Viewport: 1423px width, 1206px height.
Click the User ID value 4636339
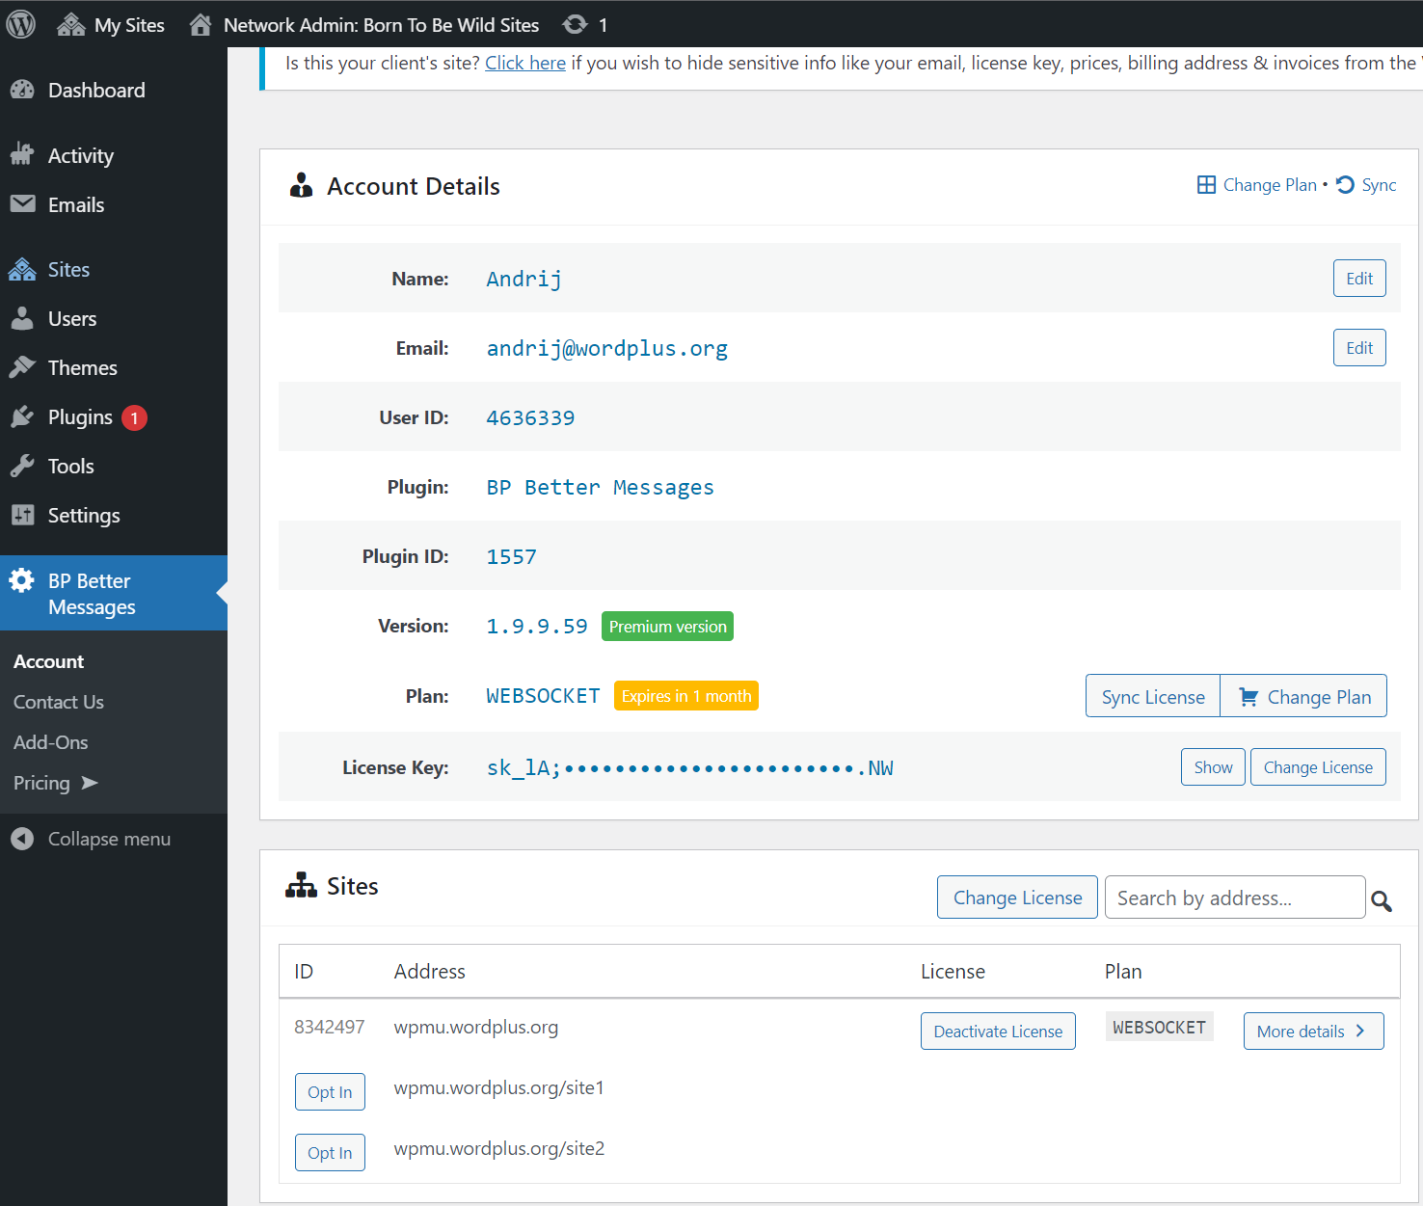[x=530, y=417]
